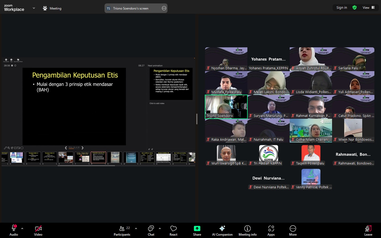Open the View layout menu
The image size is (381, 238).
coord(369,8)
